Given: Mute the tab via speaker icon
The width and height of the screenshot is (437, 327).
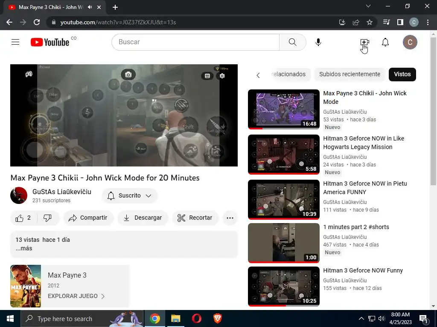Looking at the screenshot, I should coord(90,7).
